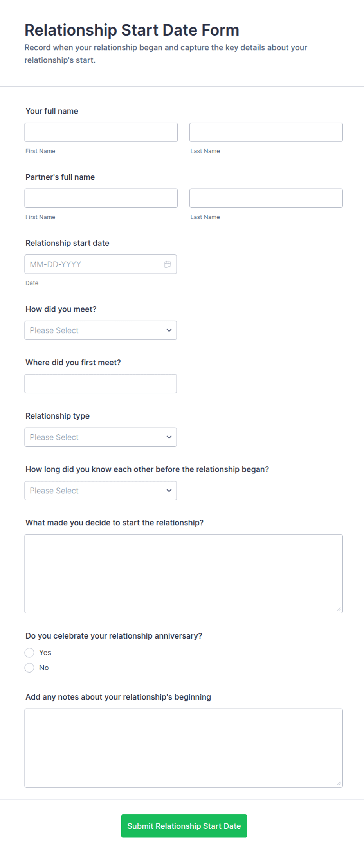Expand the how long known dropdown

[x=101, y=491]
